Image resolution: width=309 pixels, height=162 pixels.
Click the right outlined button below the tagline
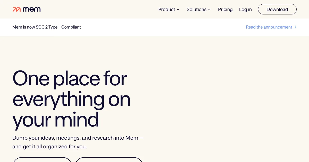point(109,160)
